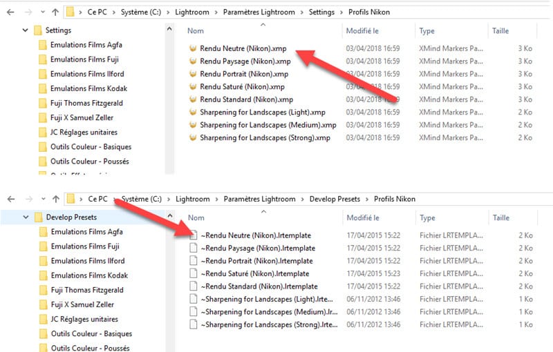
Task: Click the Rendu Portrait (Nikon).xmp file icon
Action: tap(193, 74)
